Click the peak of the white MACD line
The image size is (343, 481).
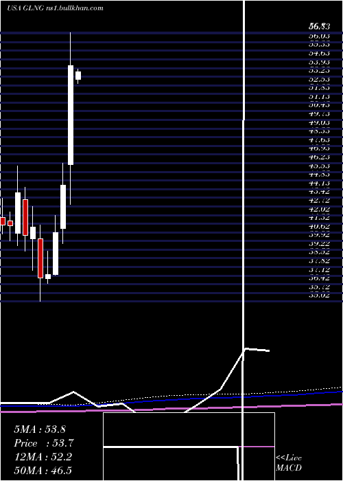tap(246, 349)
